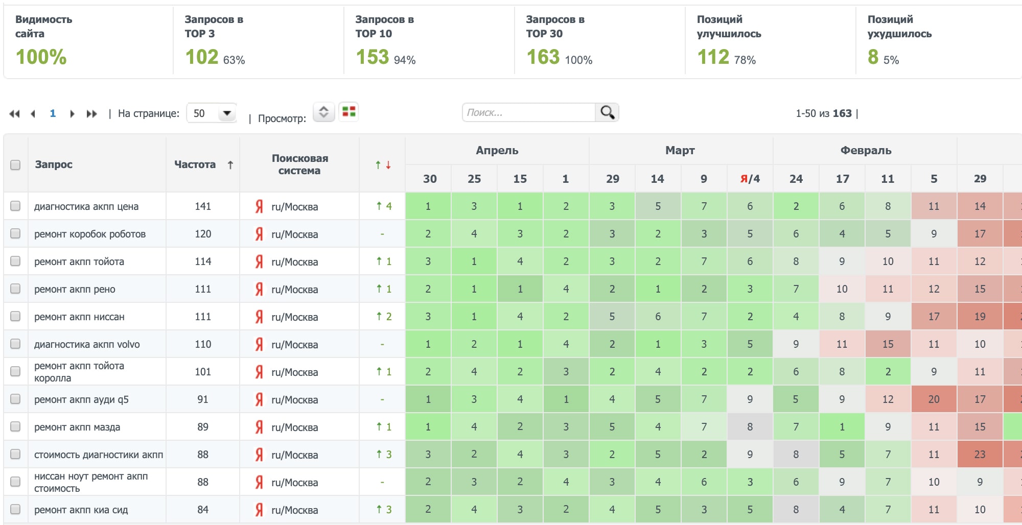Switch to colored grid view icon
Image resolution: width=1022 pixels, height=525 pixels.
click(x=349, y=112)
